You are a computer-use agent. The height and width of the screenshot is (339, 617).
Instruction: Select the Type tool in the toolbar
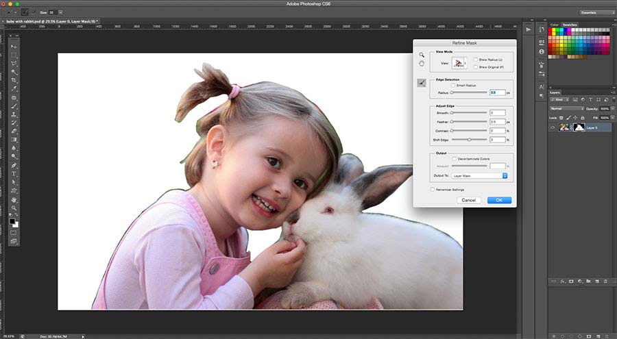coord(14,174)
